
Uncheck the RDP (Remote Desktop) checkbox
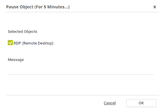pyautogui.click(x=10, y=42)
